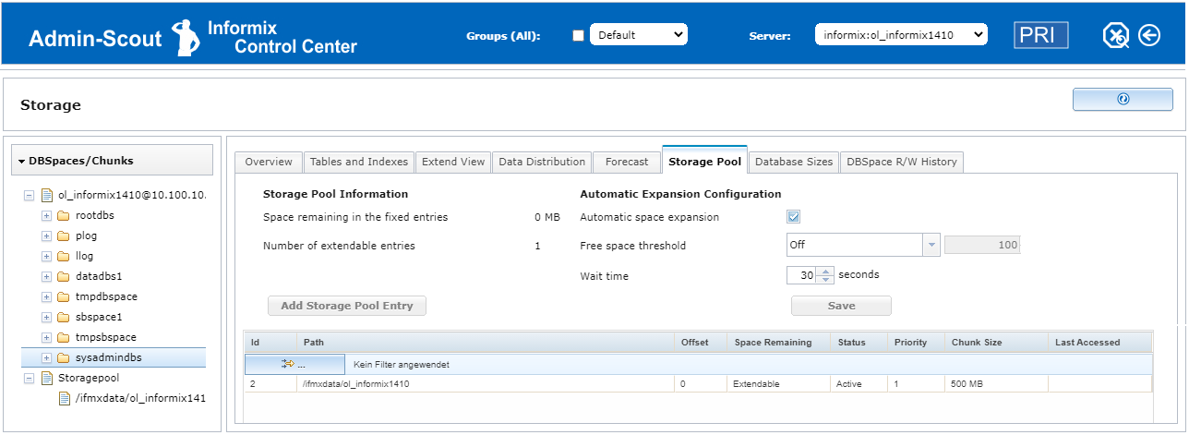The image size is (1189, 435).
Task: Click the datadbs1 folder icon
Action: click(x=63, y=276)
